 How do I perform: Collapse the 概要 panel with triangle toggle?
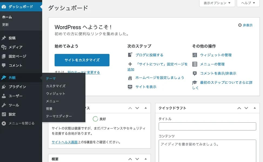click(x=146, y=159)
